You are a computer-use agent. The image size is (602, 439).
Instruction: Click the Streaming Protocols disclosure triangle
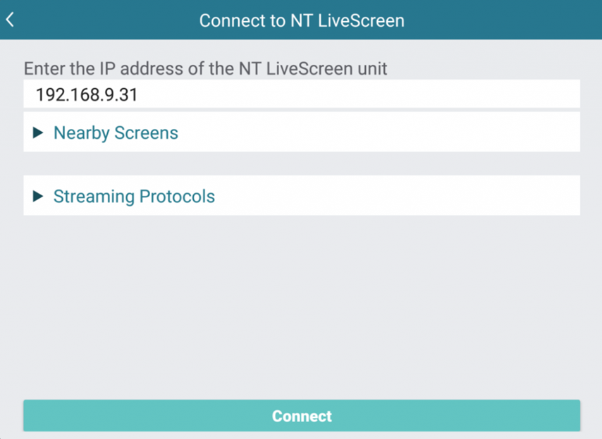(37, 196)
